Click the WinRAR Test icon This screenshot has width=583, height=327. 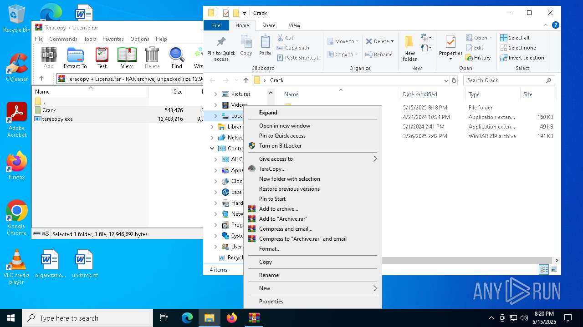[x=102, y=58]
